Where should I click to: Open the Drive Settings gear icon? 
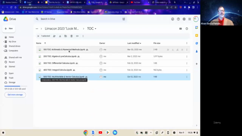pyautogui.click(x=184, y=19)
